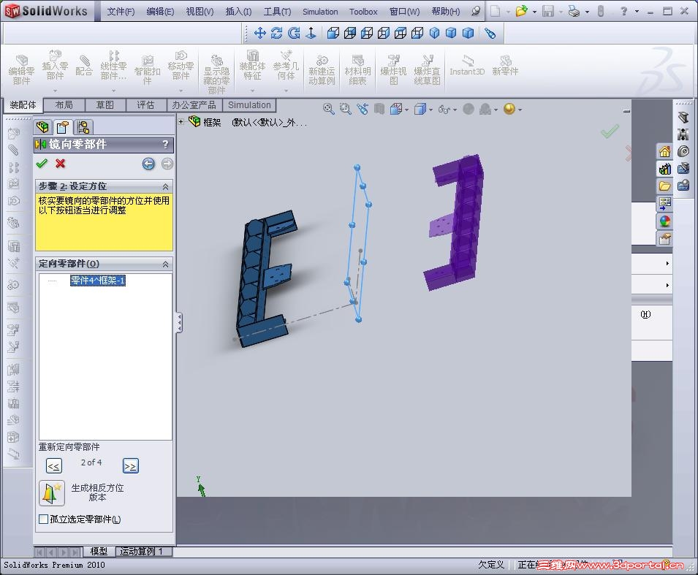Click the 材料明细表 tool
Viewport: 698px width, 575px height.
click(357, 70)
